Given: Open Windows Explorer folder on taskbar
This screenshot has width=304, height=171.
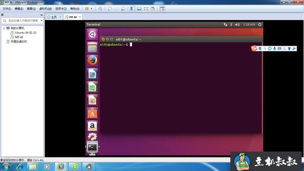Looking at the screenshot, I should [33, 167].
